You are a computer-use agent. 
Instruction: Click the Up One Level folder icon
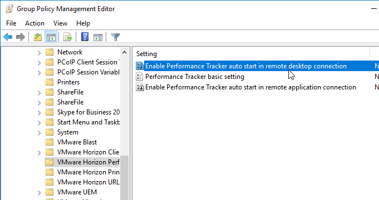(x=38, y=37)
